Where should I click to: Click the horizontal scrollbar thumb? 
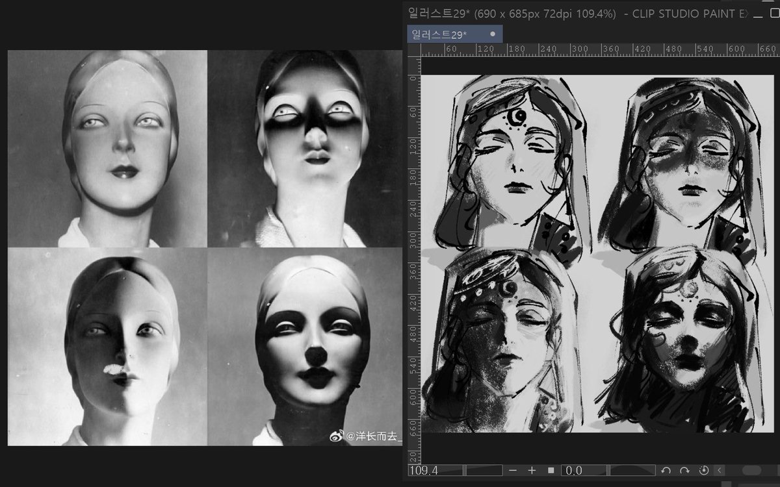752,470
